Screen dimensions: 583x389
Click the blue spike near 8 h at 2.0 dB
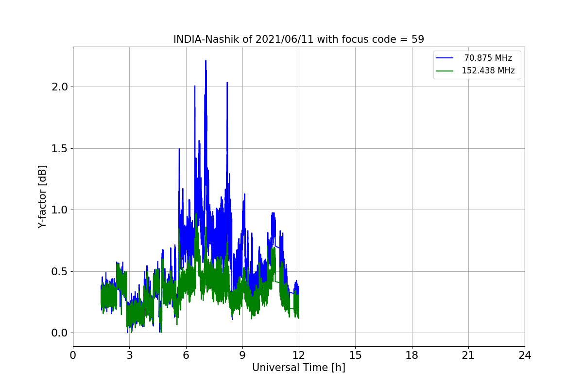pos(227,83)
